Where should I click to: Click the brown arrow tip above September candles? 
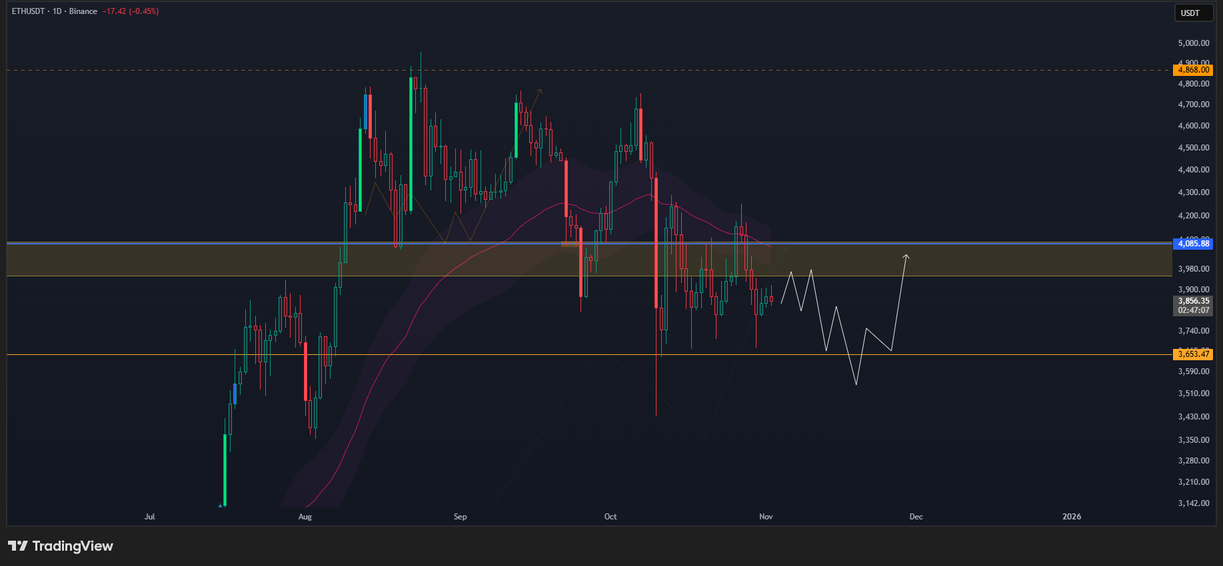click(x=541, y=91)
